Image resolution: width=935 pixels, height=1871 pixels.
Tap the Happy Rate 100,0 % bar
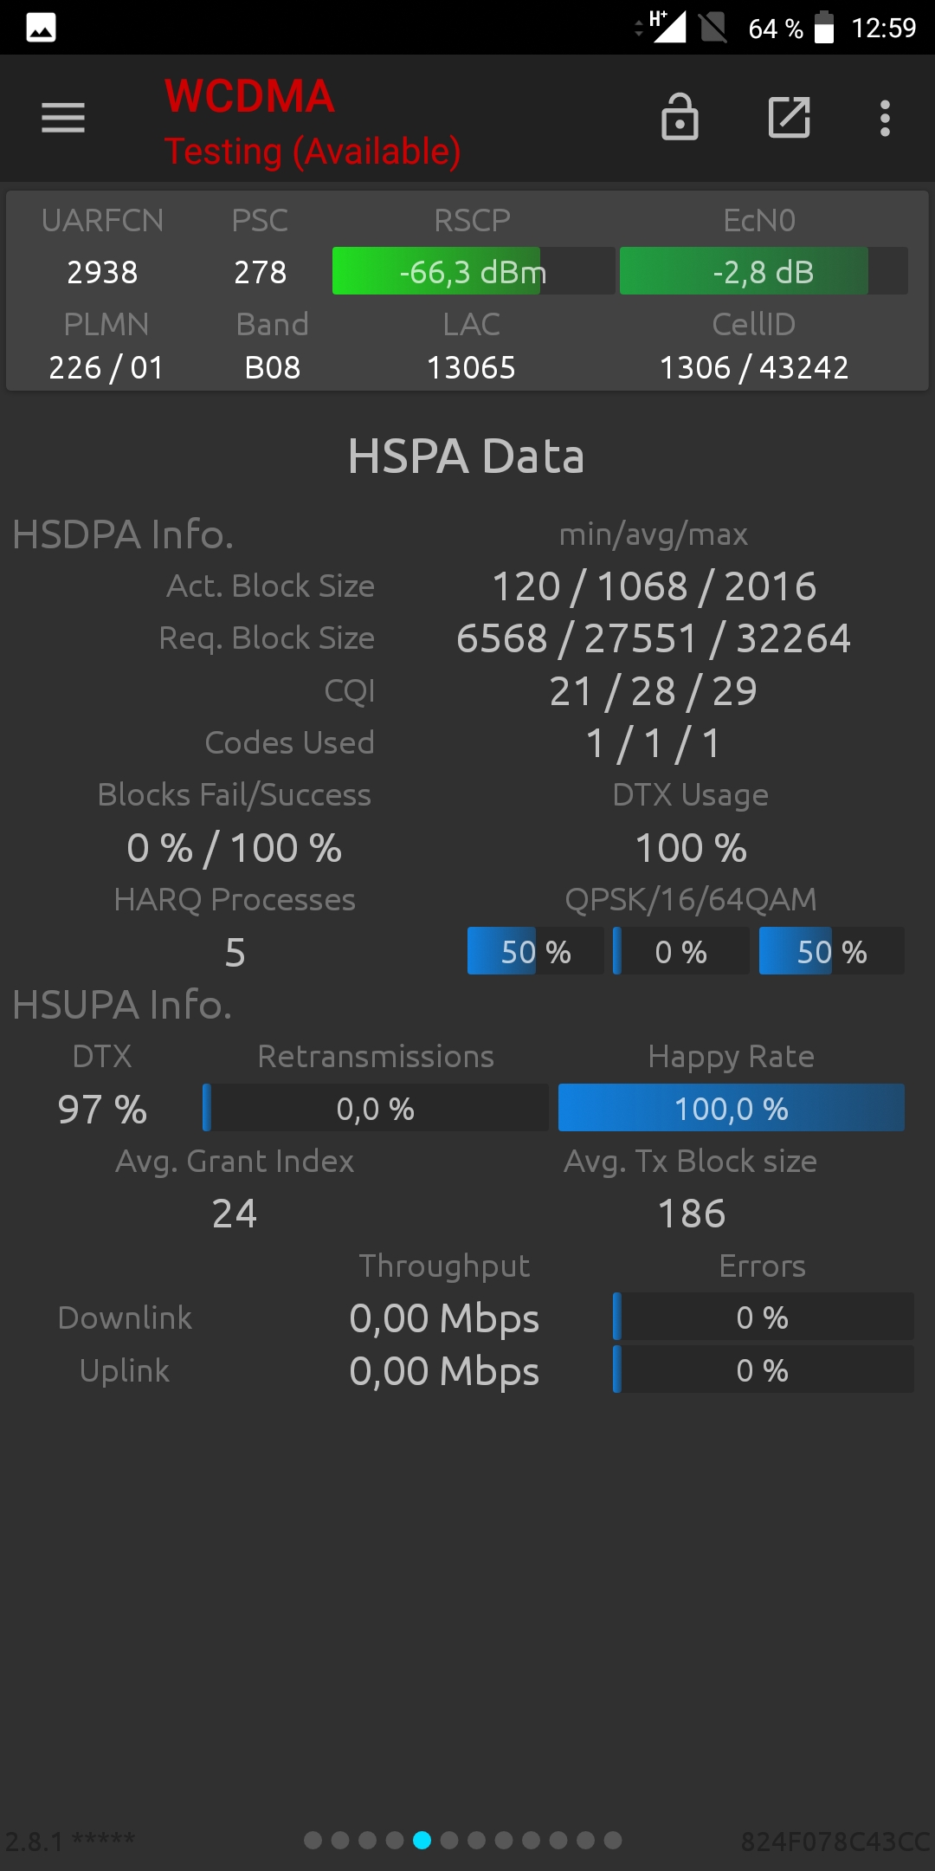pos(732,1108)
